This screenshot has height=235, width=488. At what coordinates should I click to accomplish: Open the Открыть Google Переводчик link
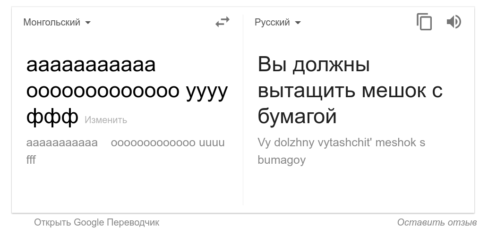point(97,223)
